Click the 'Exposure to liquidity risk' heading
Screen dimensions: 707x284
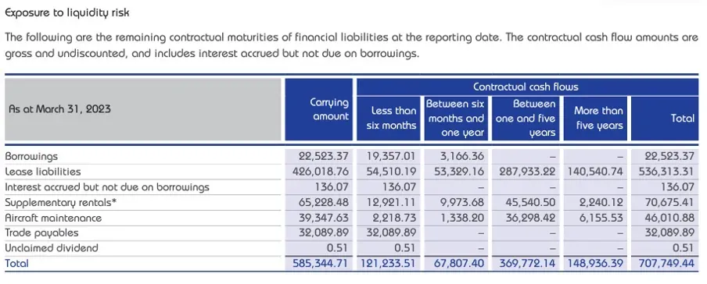(66, 12)
